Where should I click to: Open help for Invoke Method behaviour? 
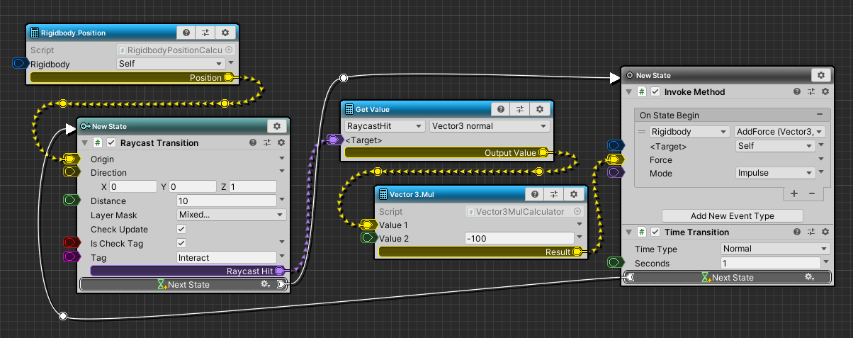pyautogui.click(x=797, y=91)
